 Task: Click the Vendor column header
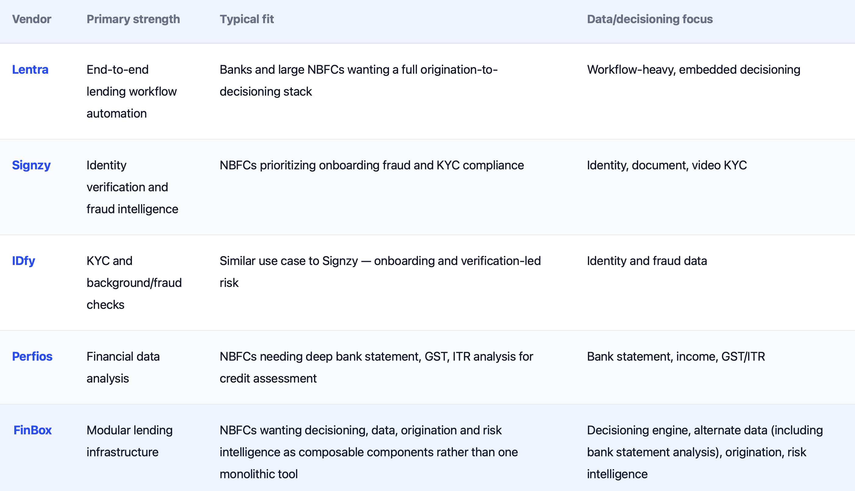click(32, 19)
